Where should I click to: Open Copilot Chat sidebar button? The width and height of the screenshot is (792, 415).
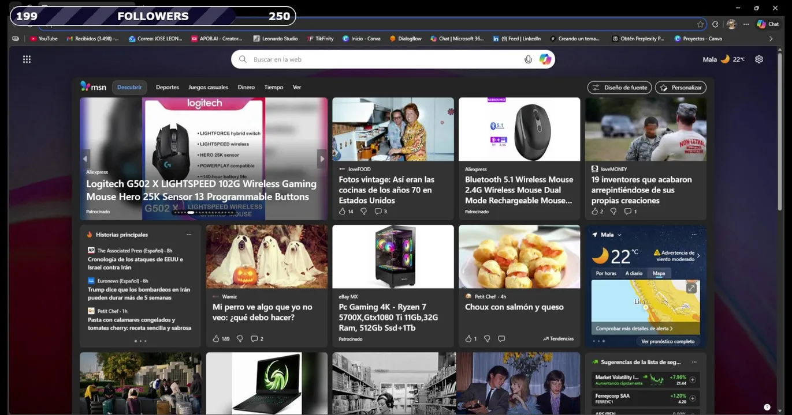coord(768,24)
